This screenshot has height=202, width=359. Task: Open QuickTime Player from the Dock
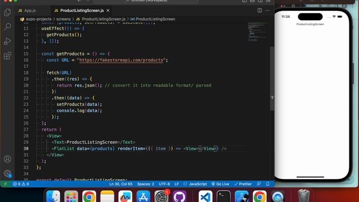[x=278, y=197]
